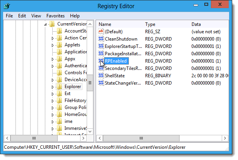The image size is (238, 160).
Task: Click values pane horizontal scrollbar thumb
Action: tap(141, 138)
